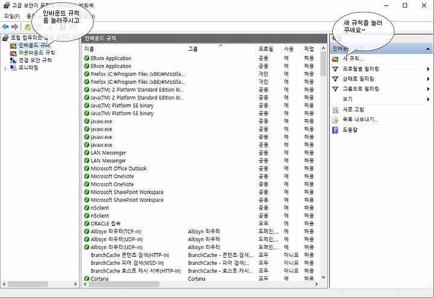The height and width of the screenshot is (298, 434).
Task: Click the 새로 고침 refresh icon
Action: click(x=335, y=110)
